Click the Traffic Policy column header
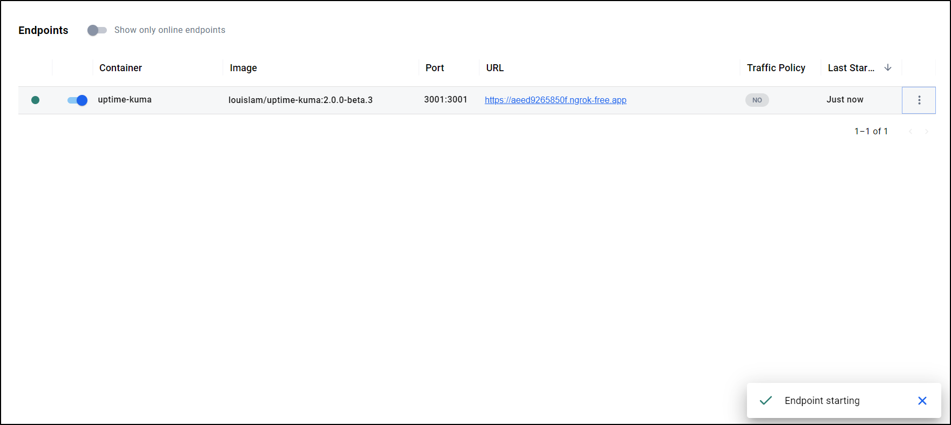 [x=776, y=68]
